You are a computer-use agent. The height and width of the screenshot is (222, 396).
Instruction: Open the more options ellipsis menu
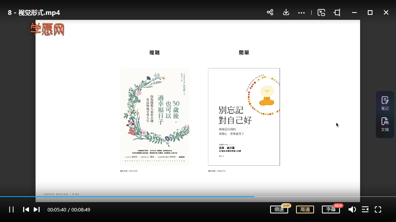[301, 13]
